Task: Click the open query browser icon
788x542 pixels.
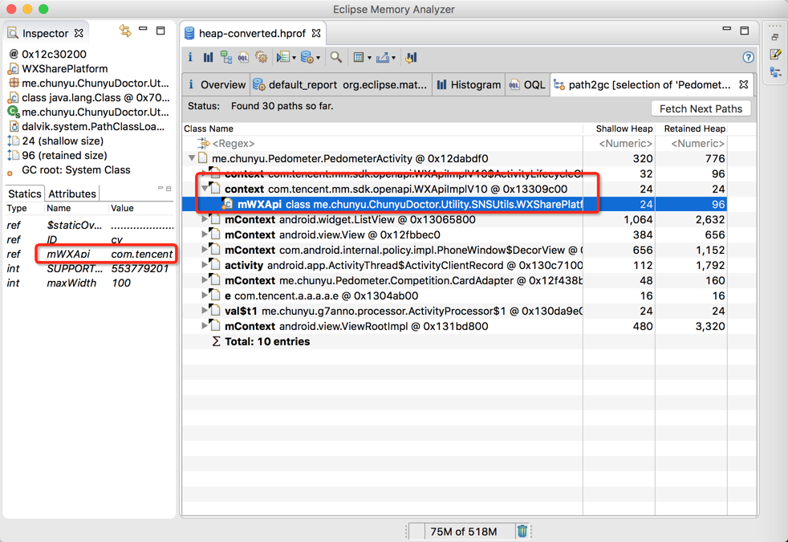Action: pyautogui.click(x=307, y=57)
